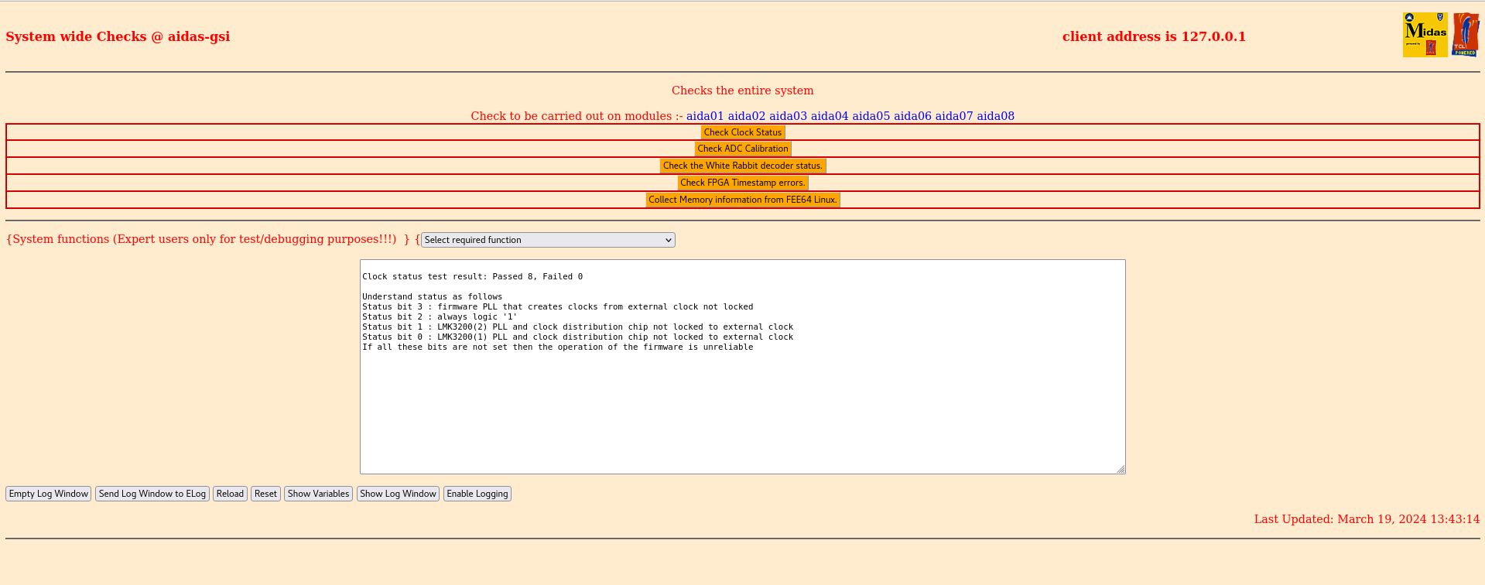The image size is (1485, 585).
Task: Run Check FPGA Timestamp errors
Action: click(743, 183)
